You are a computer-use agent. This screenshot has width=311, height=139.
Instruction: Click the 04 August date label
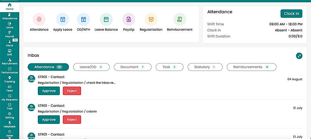(295, 79)
